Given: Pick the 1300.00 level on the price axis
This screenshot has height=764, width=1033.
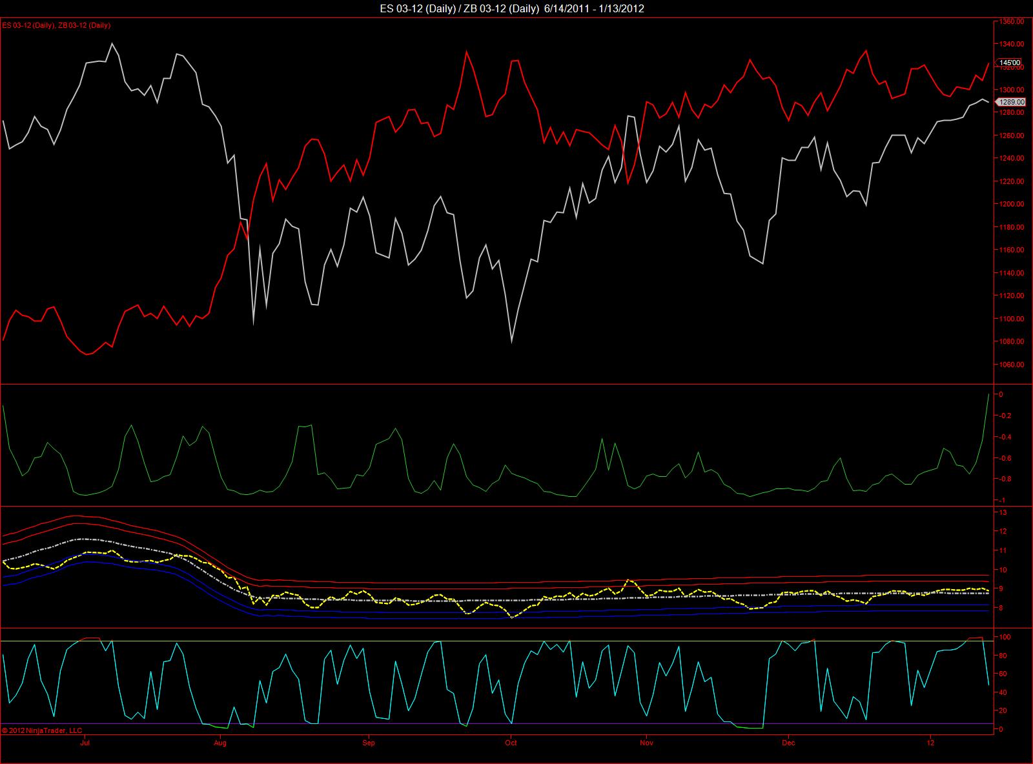Looking at the screenshot, I should tap(1011, 90).
